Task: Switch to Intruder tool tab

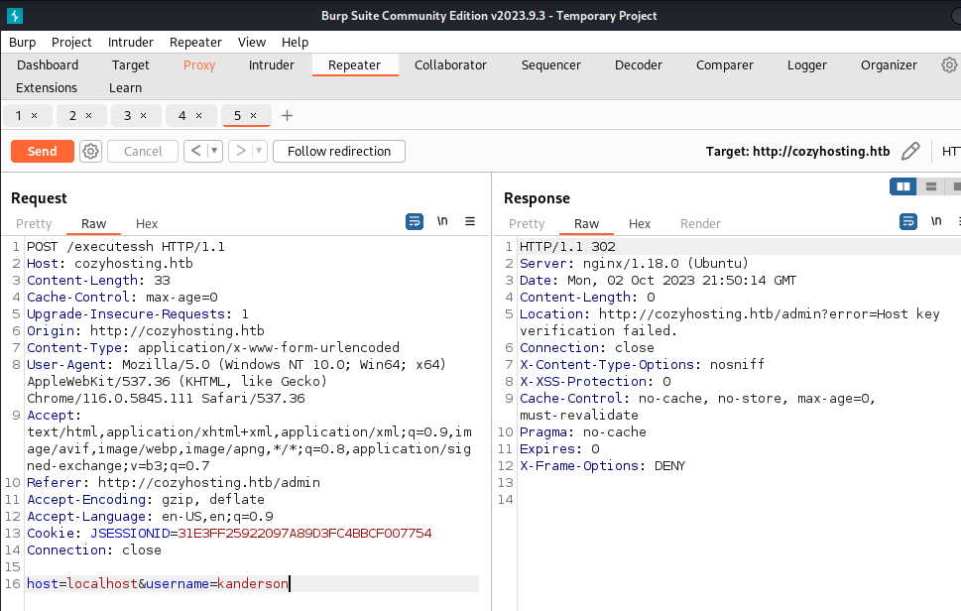Action: tap(272, 64)
